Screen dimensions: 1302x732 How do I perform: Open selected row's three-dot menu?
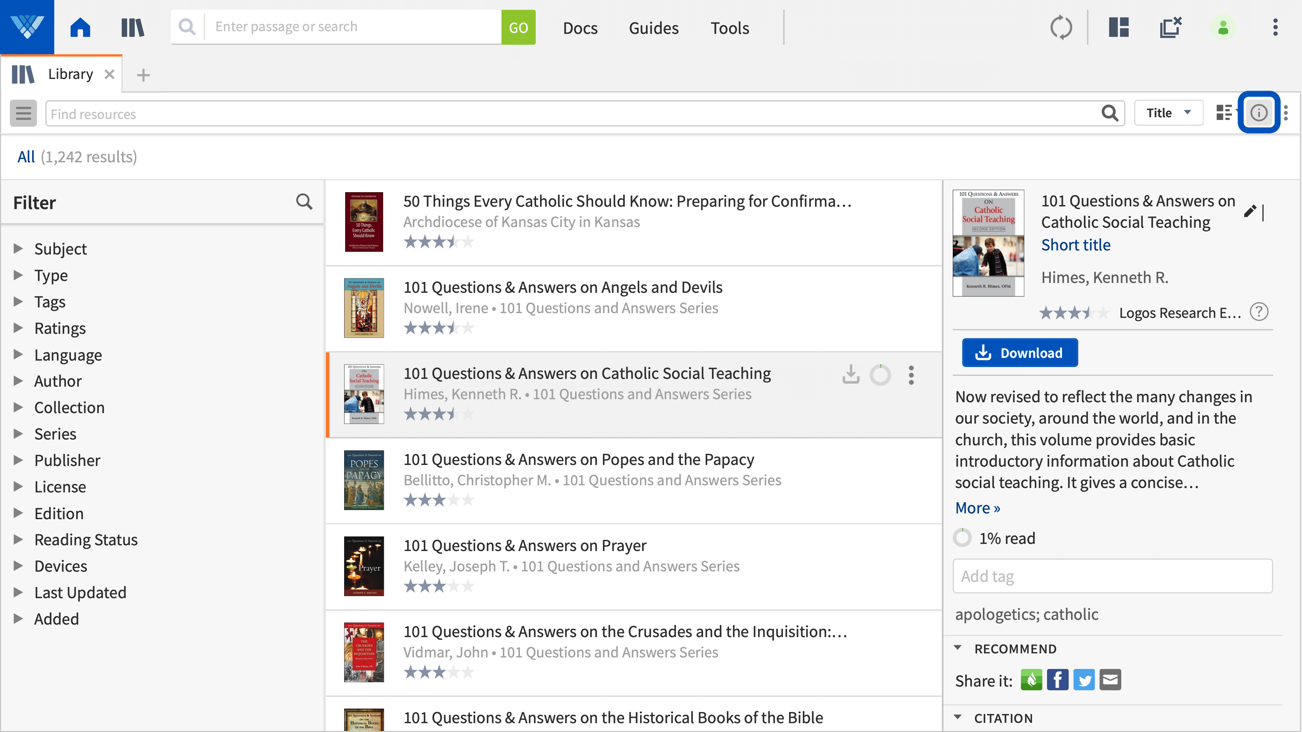click(911, 375)
